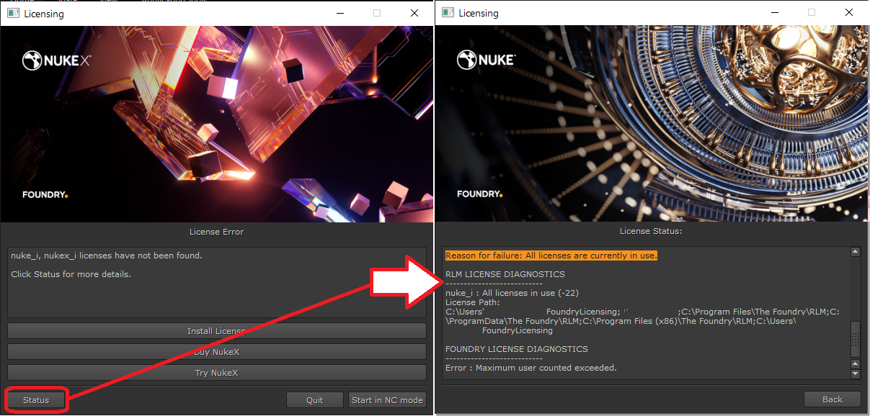Launch Nuke in NC mode
Image resolution: width=870 pixels, height=416 pixels.
[x=387, y=399]
